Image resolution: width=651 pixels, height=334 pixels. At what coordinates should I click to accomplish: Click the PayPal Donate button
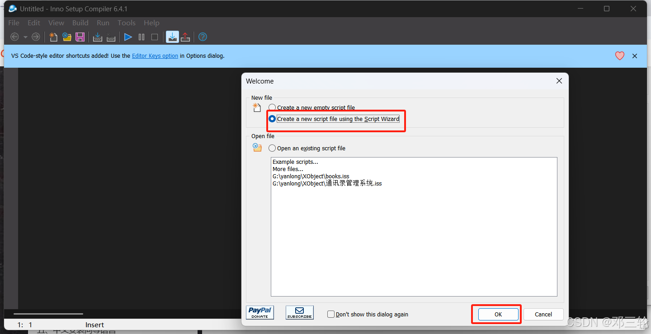260,312
